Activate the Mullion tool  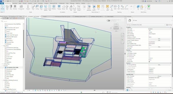54,7
